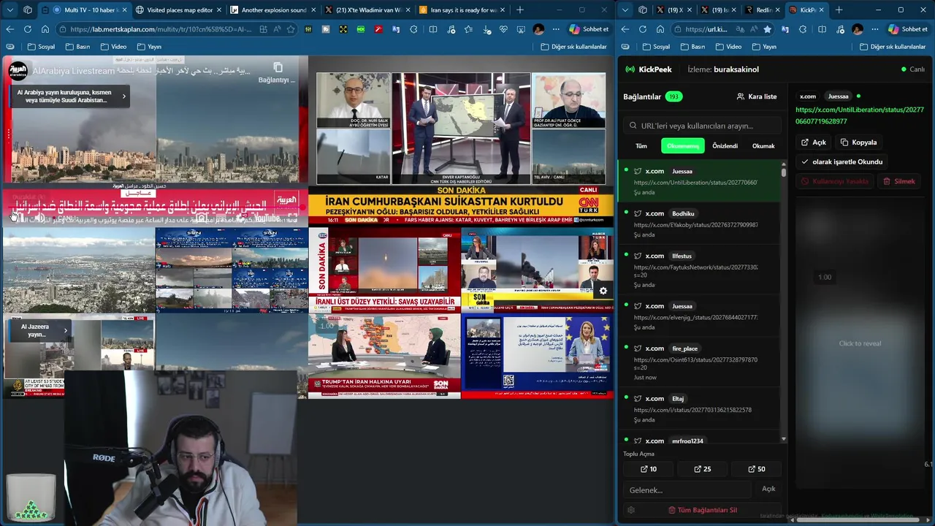The height and width of the screenshot is (526, 935).
Task: Go back in the left browser window
Action: (9, 29)
